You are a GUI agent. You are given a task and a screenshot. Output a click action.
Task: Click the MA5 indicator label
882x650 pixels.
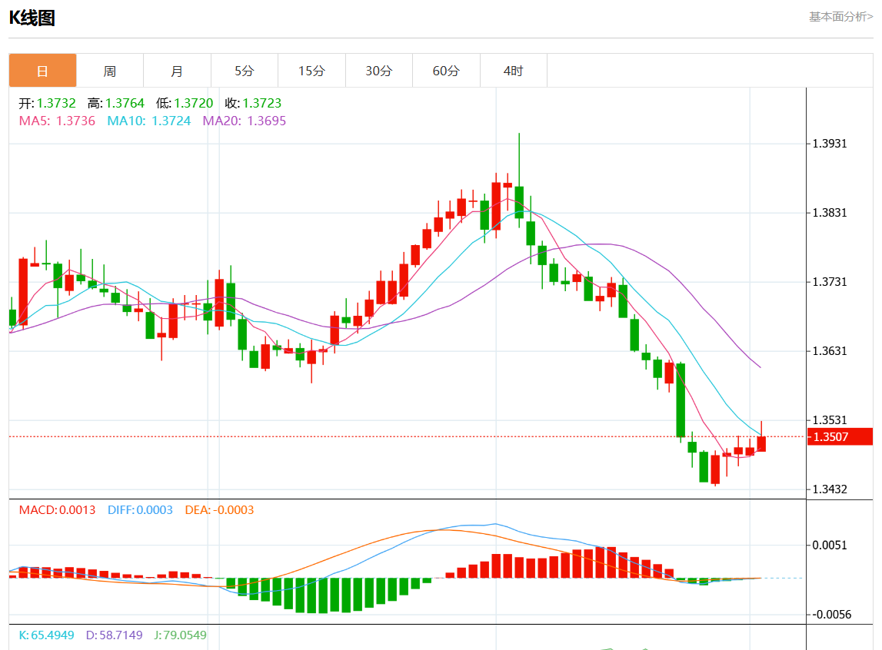[57, 121]
